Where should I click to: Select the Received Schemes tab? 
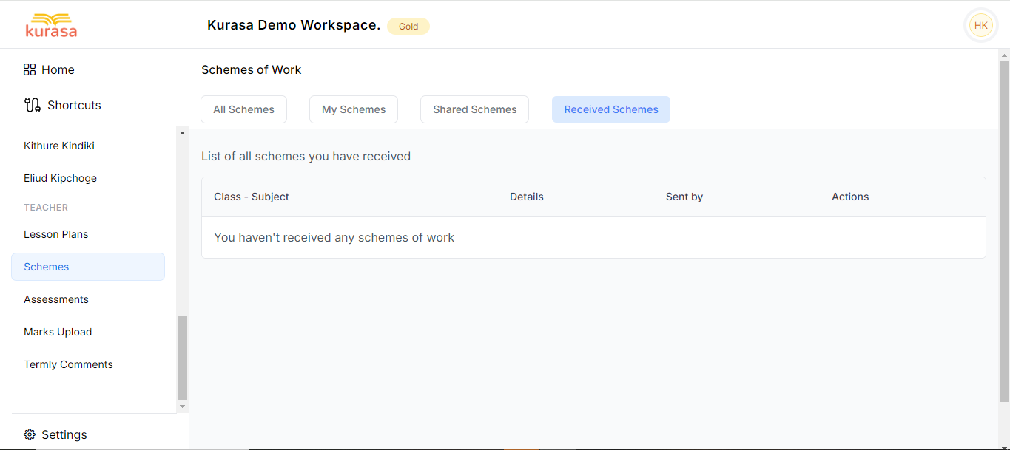pyautogui.click(x=611, y=109)
